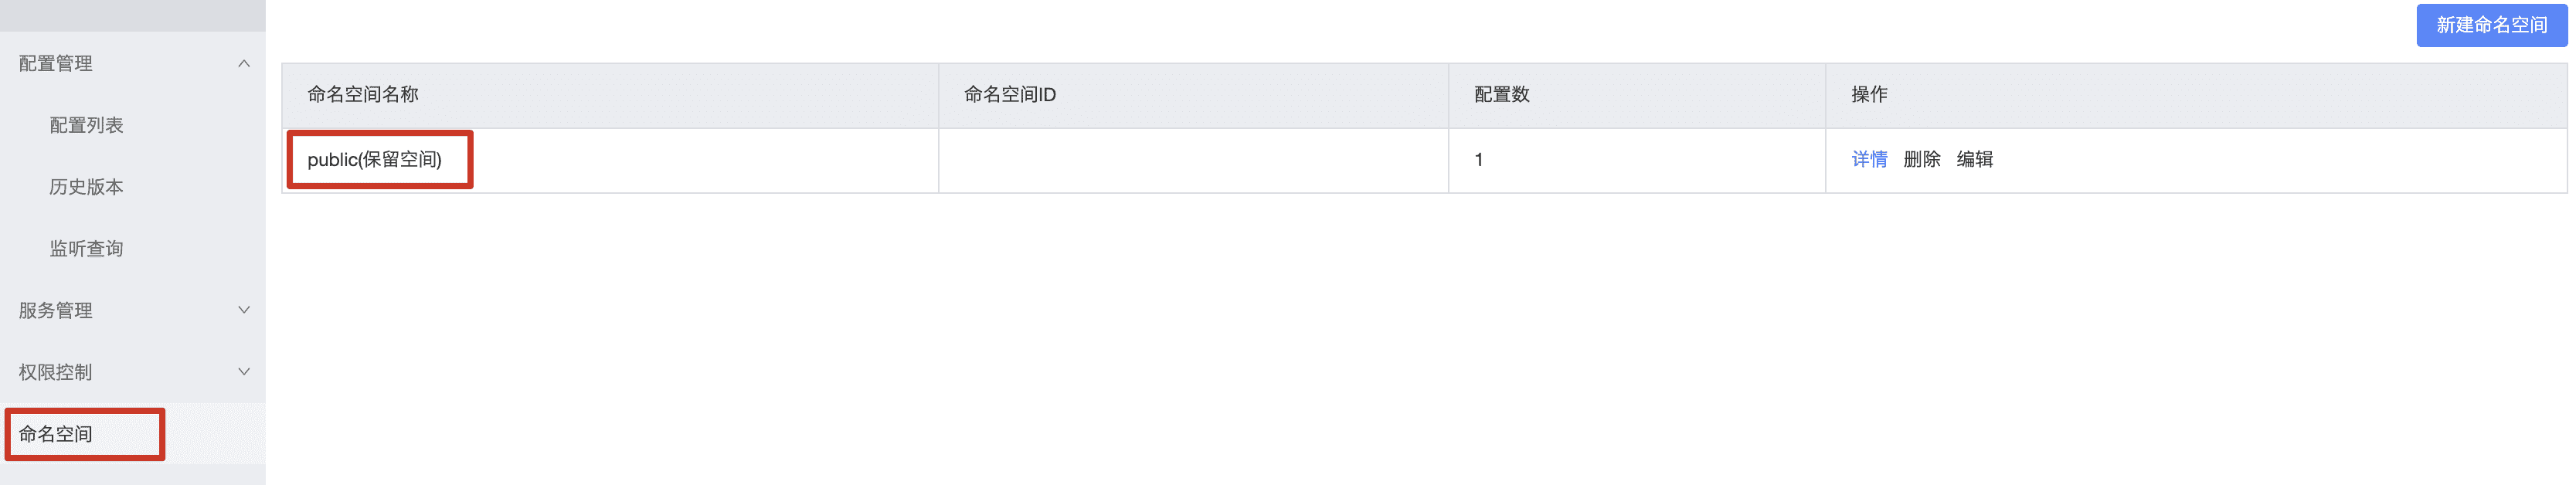Select 命名空间 in the sidebar
Viewport: 2576px width, 485px height.
pos(56,434)
